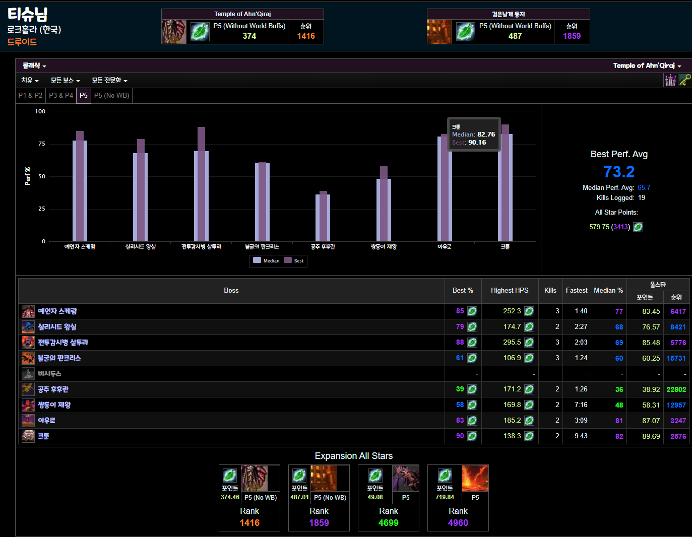Click the Expansion All Stars card ranked 4699
The width and height of the screenshot is (692, 537).
[x=389, y=498]
